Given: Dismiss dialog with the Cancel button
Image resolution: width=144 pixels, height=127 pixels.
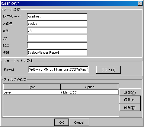Looking at the screenshot, I should click(x=79, y=122).
